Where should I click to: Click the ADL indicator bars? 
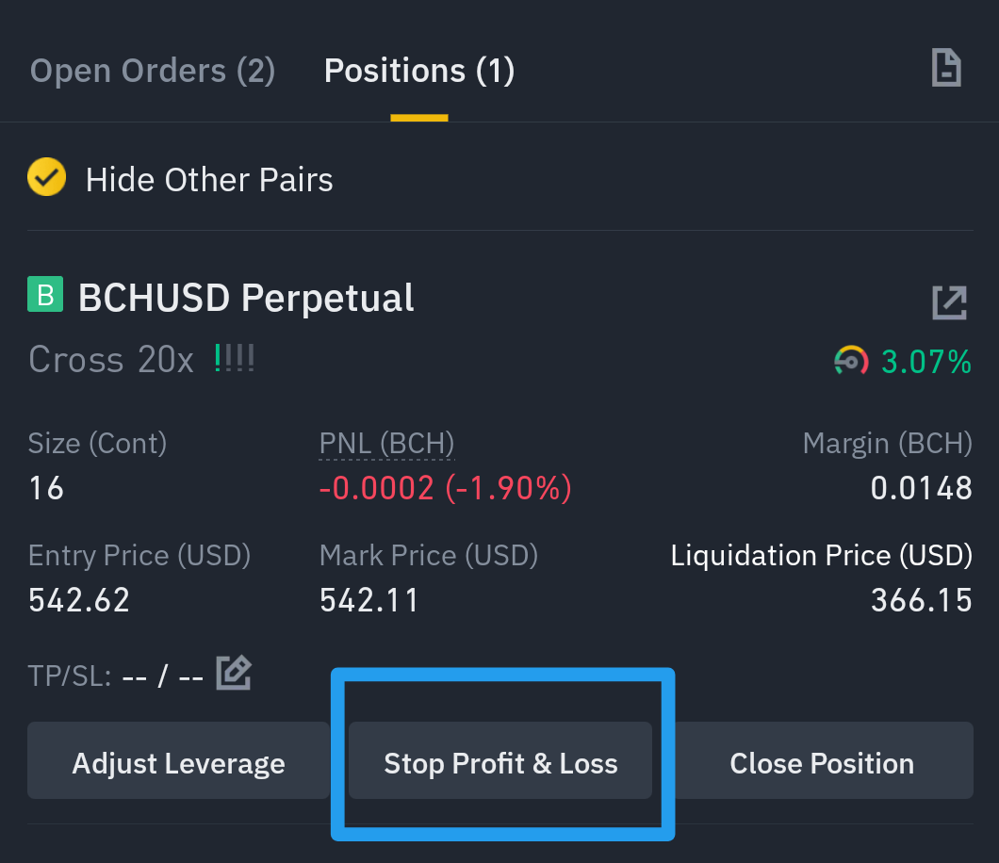click(235, 358)
